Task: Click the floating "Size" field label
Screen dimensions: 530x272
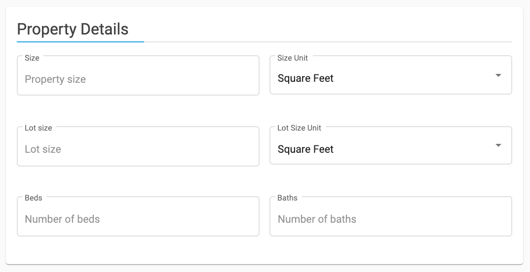Action: pos(32,58)
